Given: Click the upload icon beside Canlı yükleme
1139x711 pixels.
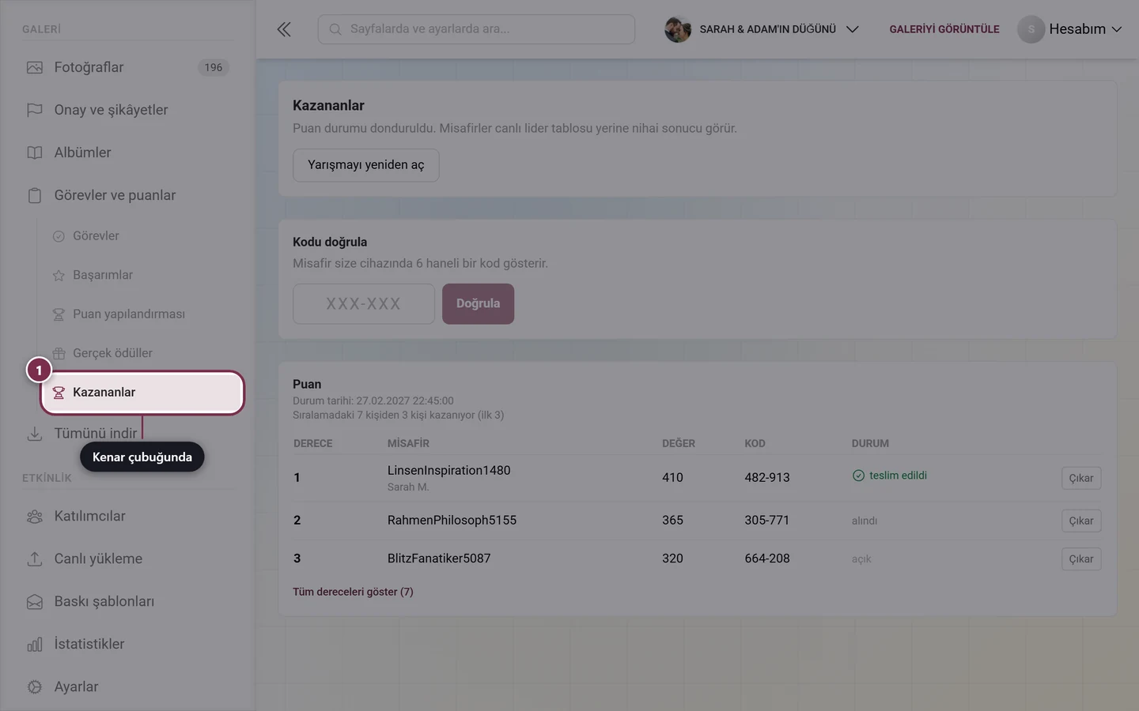Looking at the screenshot, I should [x=35, y=559].
